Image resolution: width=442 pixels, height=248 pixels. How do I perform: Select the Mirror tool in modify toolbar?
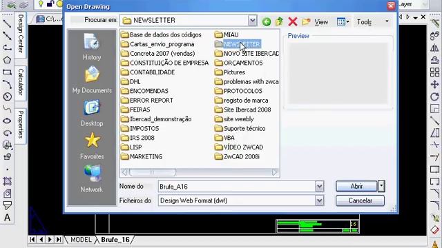coord(434,48)
